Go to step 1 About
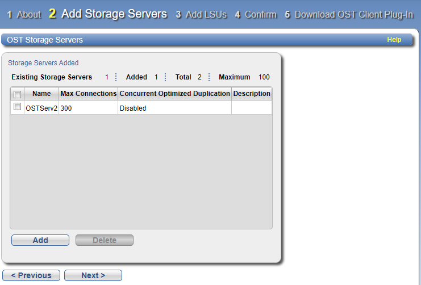The image size is (421, 285). pos(24,14)
